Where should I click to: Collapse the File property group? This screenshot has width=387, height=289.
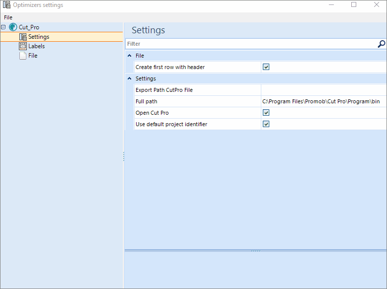pyautogui.click(x=129, y=56)
